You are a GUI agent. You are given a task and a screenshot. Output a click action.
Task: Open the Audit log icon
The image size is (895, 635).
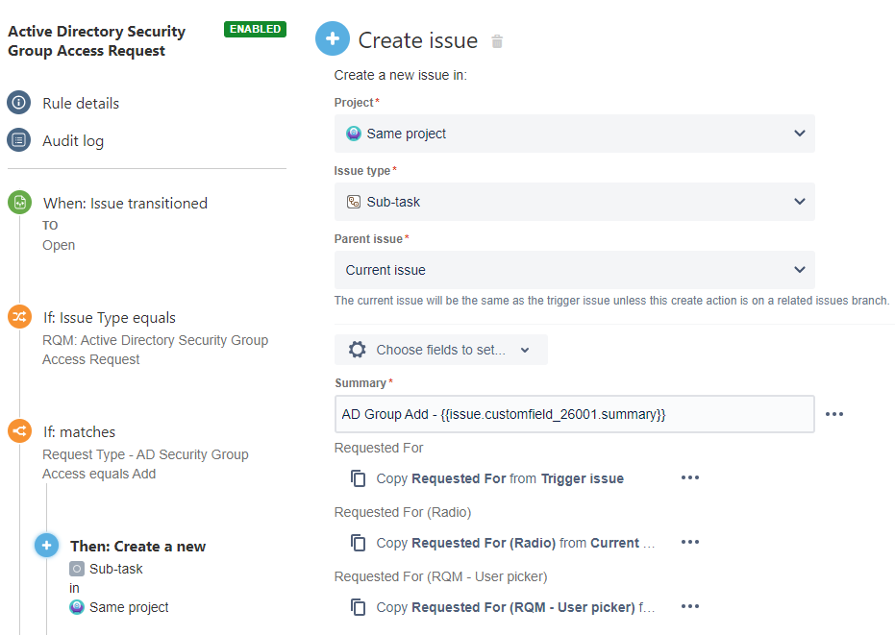click(17, 139)
